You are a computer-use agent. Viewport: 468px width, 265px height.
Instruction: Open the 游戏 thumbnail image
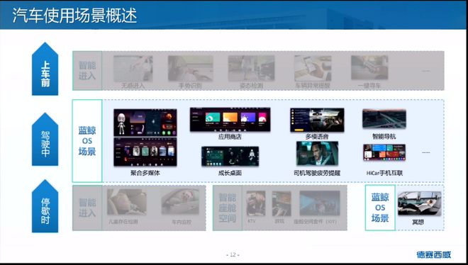pos(282,204)
